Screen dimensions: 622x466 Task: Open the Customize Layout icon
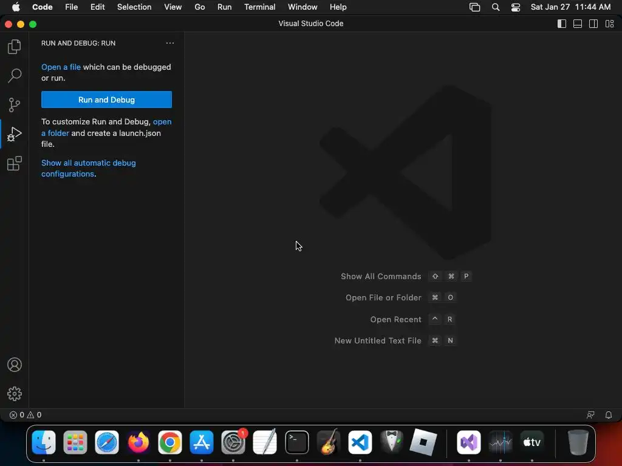610,24
